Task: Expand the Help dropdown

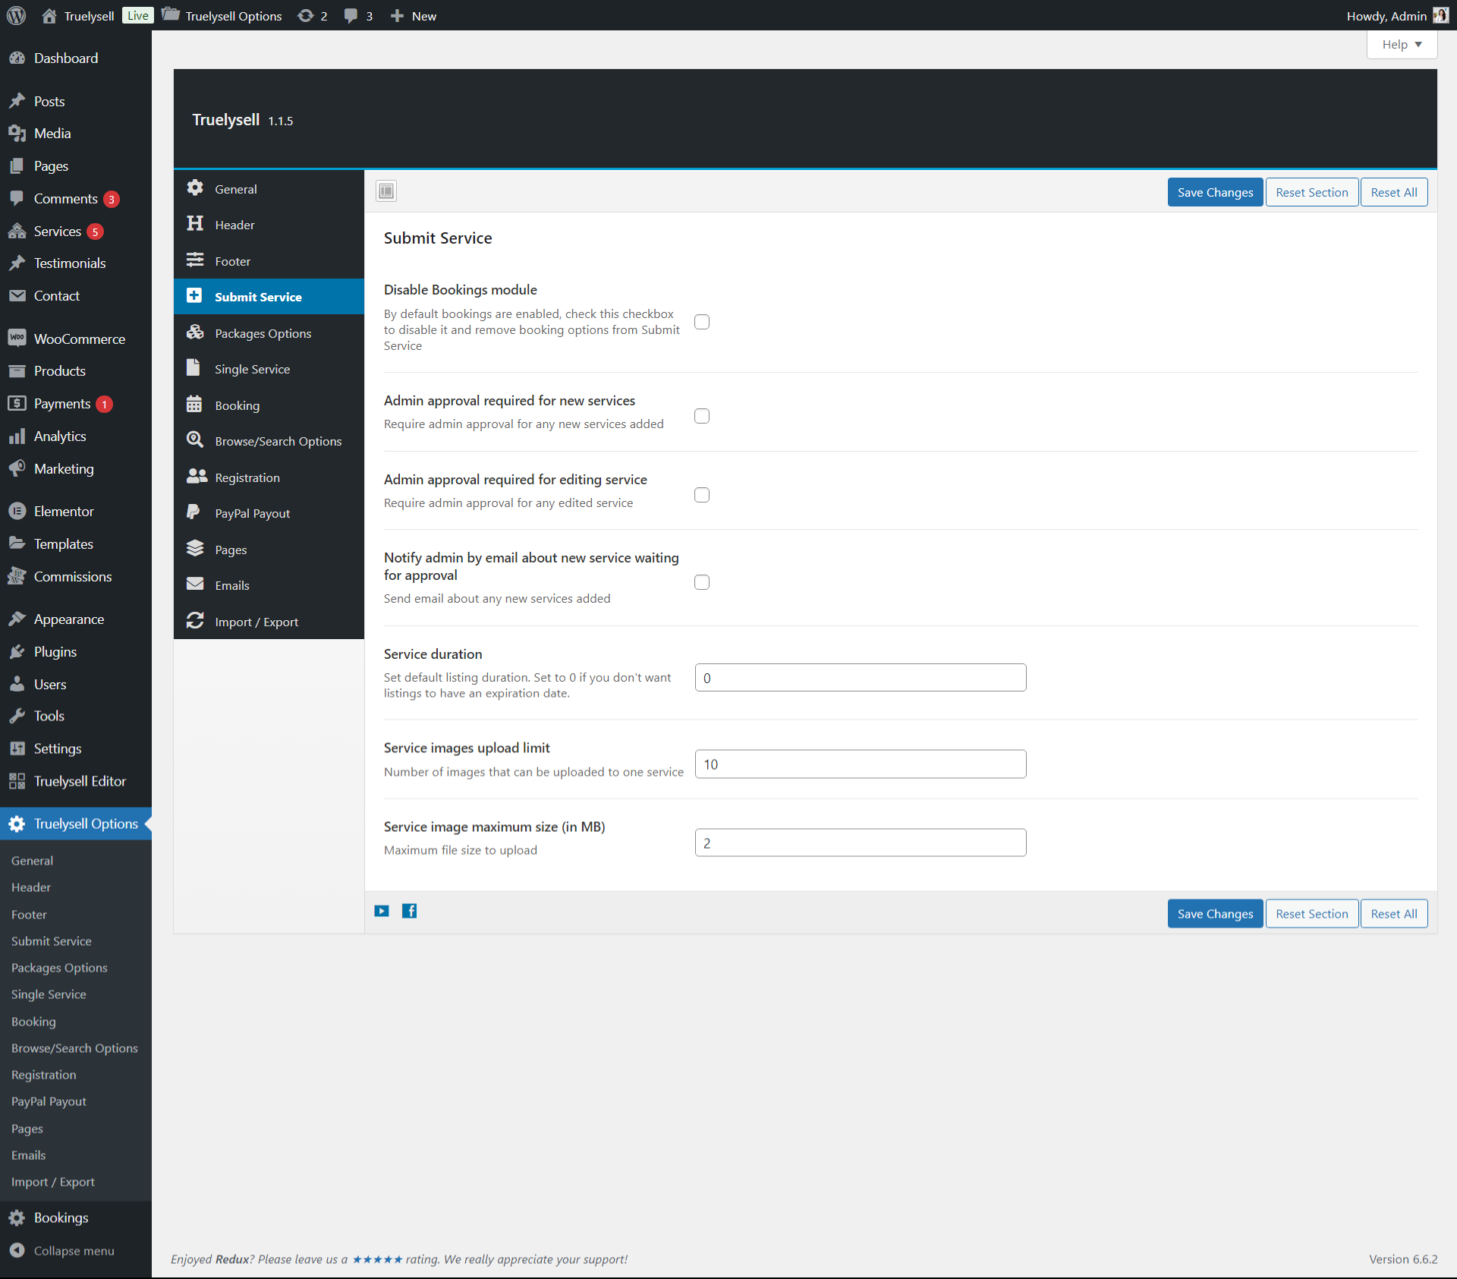Action: 1402,45
